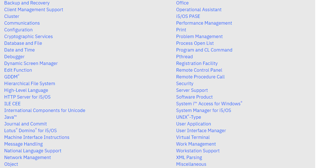The height and width of the screenshot is (168, 316).
Task: Click the Cryptographic Services link
Action: pyautogui.click(x=28, y=37)
